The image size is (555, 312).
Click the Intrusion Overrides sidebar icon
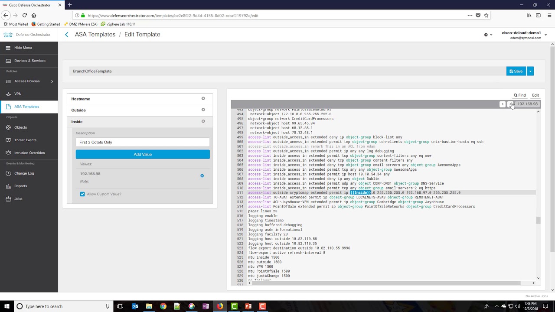pyautogui.click(x=8, y=153)
